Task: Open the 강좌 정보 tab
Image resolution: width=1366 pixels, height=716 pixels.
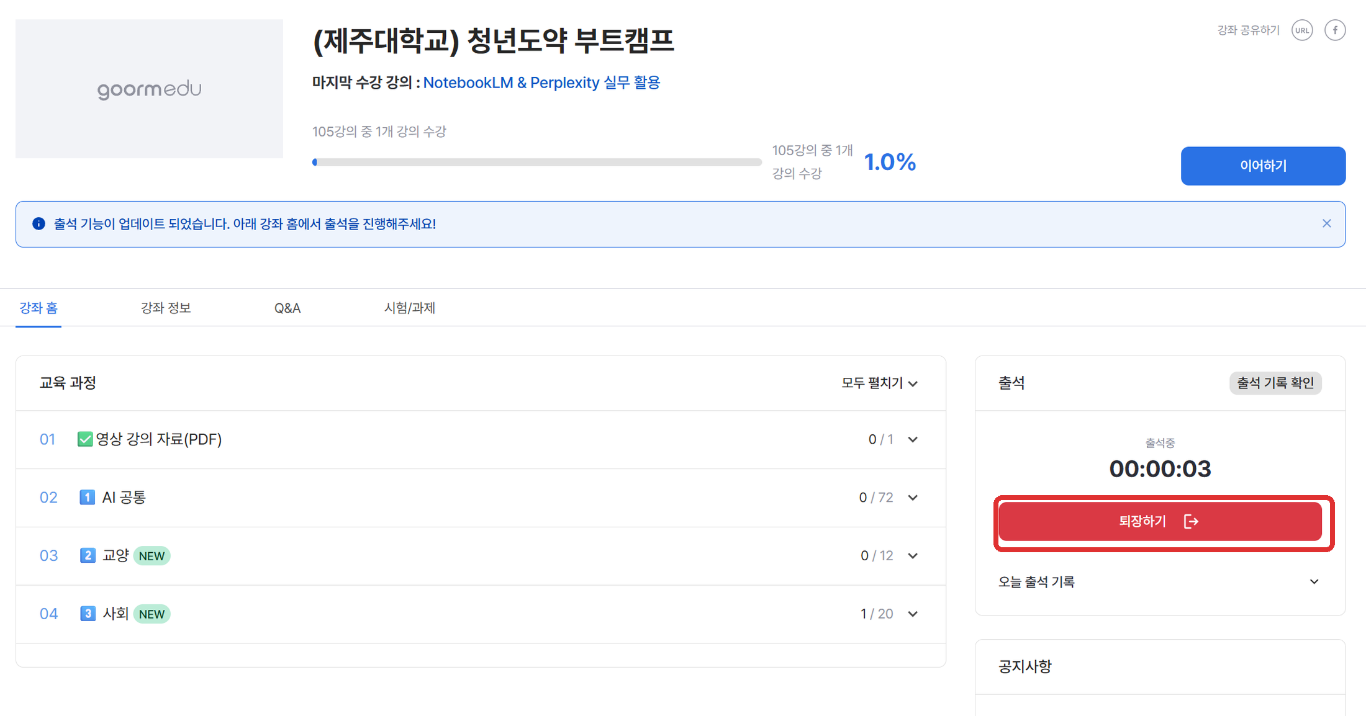Action: point(166,308)
